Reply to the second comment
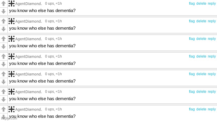The width and height of the screenshot is (217, 121). [212, 21]
